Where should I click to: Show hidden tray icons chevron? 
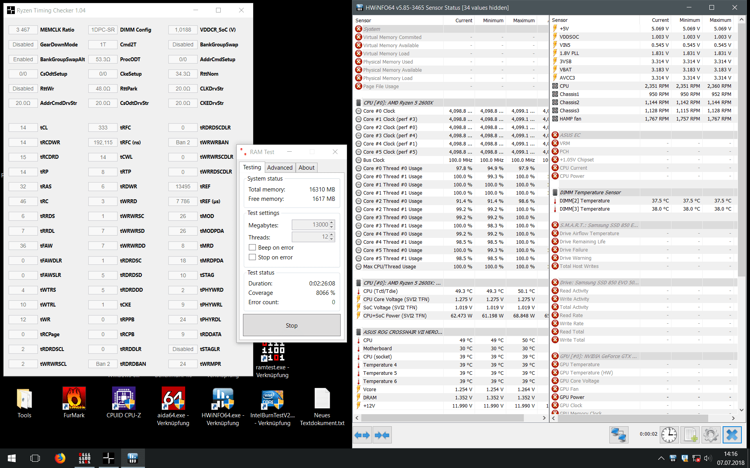pos(661,458)
